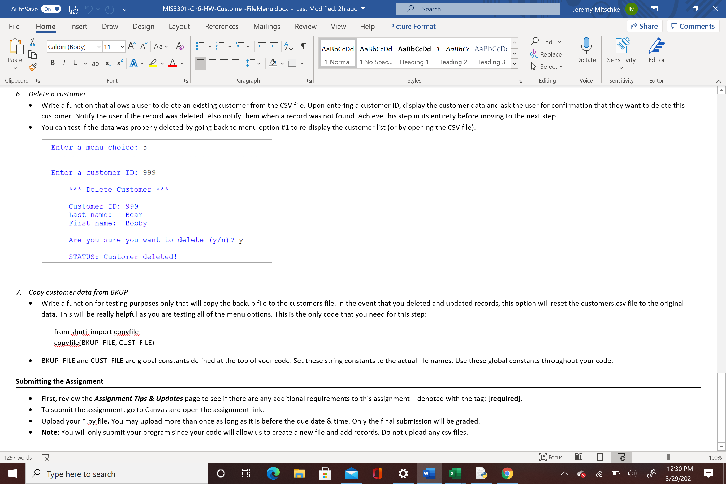Click the Copy icon in Clipboard group

coord(32,55)
